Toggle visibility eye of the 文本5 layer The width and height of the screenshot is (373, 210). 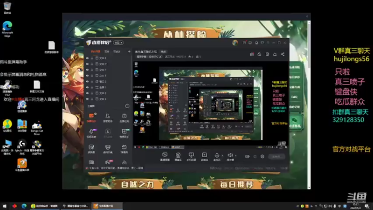[87, 76]
